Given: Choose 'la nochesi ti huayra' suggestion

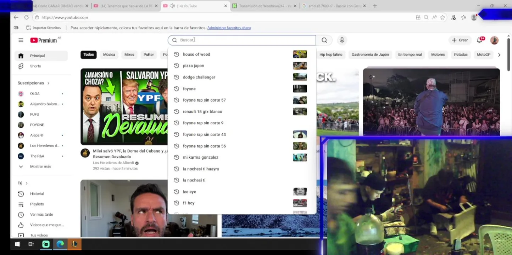Looking at the screenshot, I should click(242, 169).
